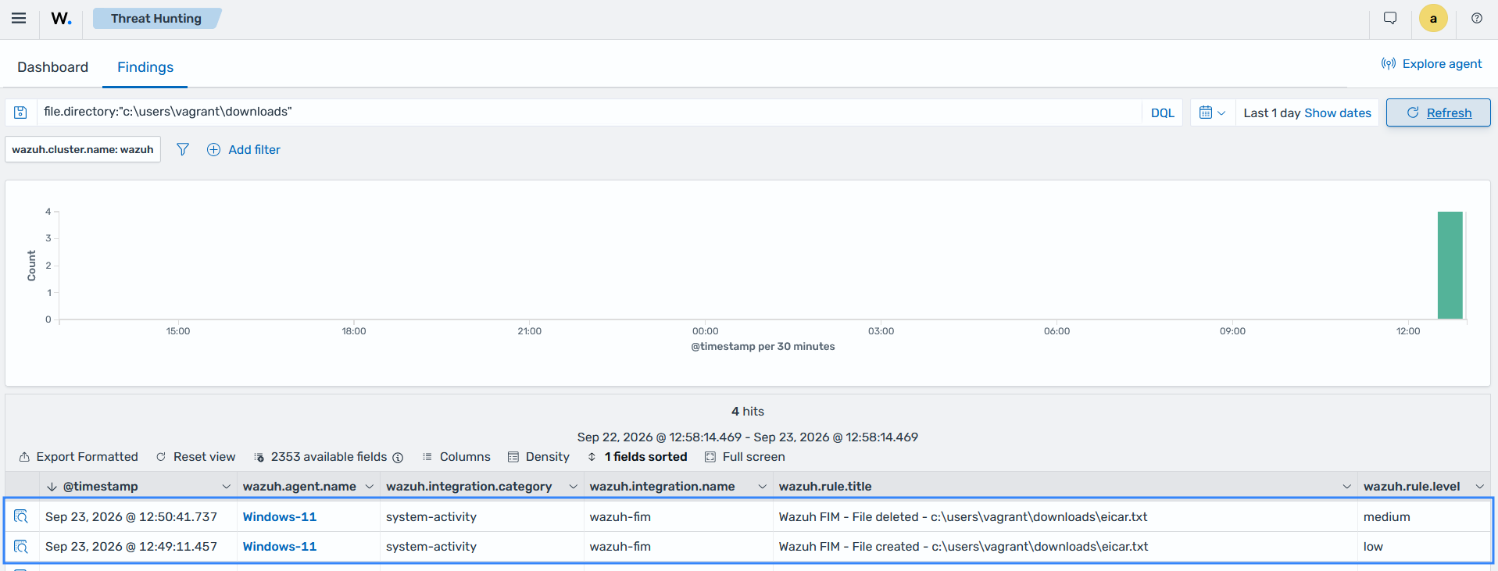
Task: Open the Columns selector
Action: (x=456, y=457)
